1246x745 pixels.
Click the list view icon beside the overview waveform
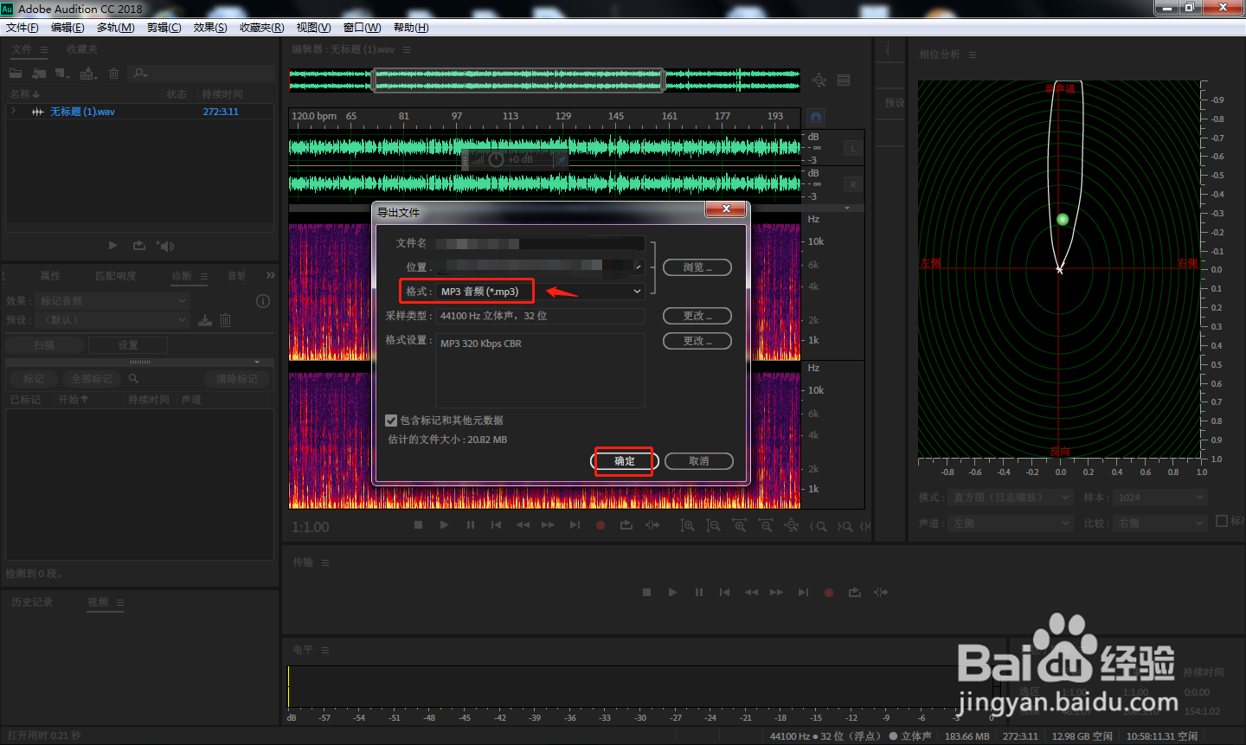(844, 80)
